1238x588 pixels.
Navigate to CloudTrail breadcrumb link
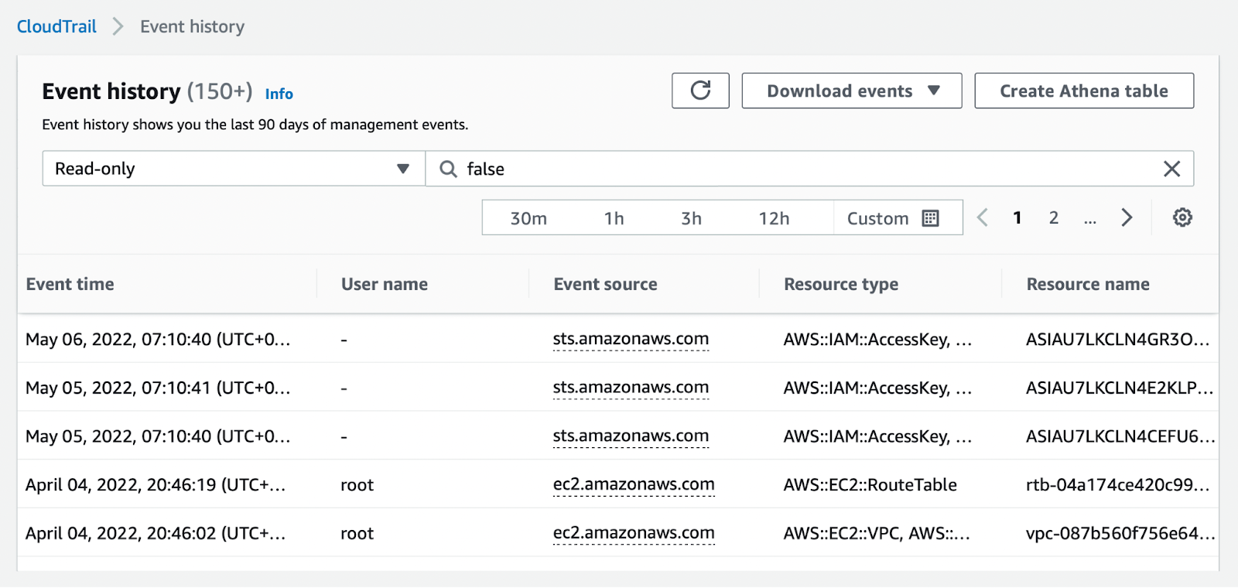pos(56,26)
